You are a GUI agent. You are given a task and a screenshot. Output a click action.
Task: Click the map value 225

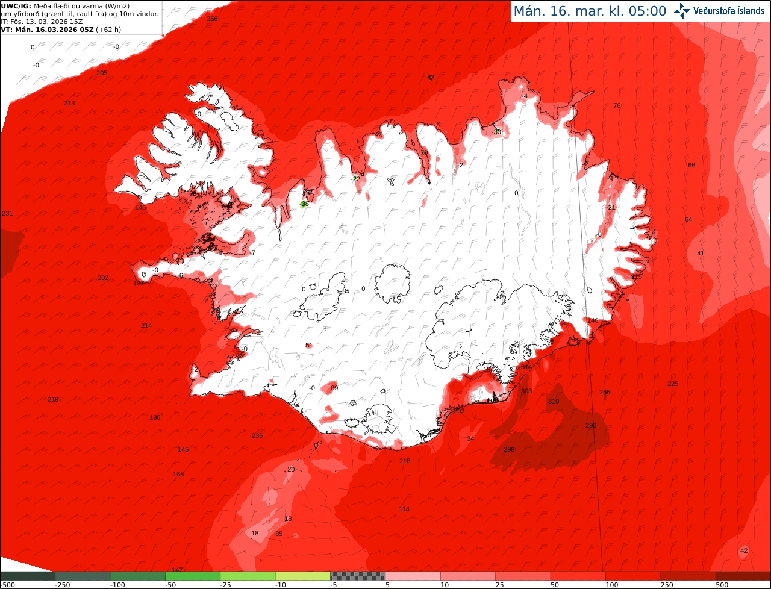pyautogui.click(x=673, y=384)
